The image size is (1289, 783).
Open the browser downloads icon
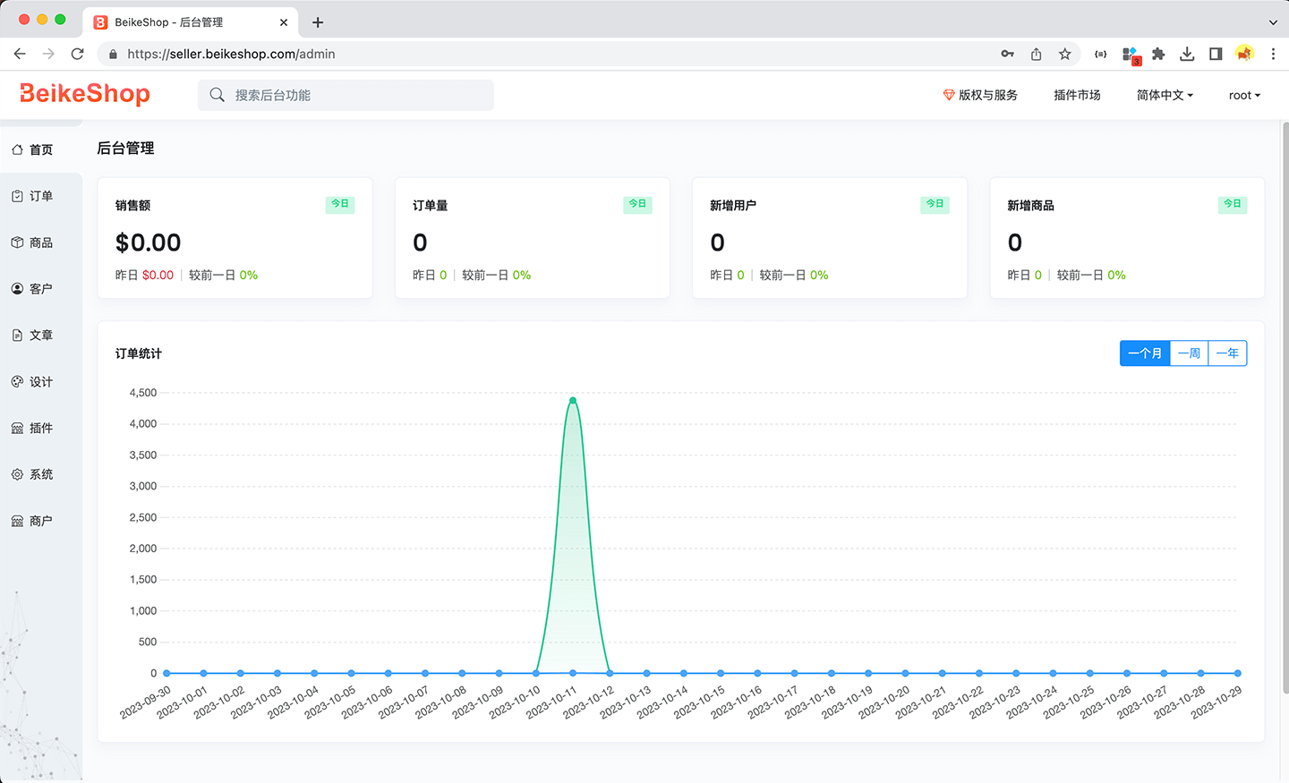click(1187, 54)
